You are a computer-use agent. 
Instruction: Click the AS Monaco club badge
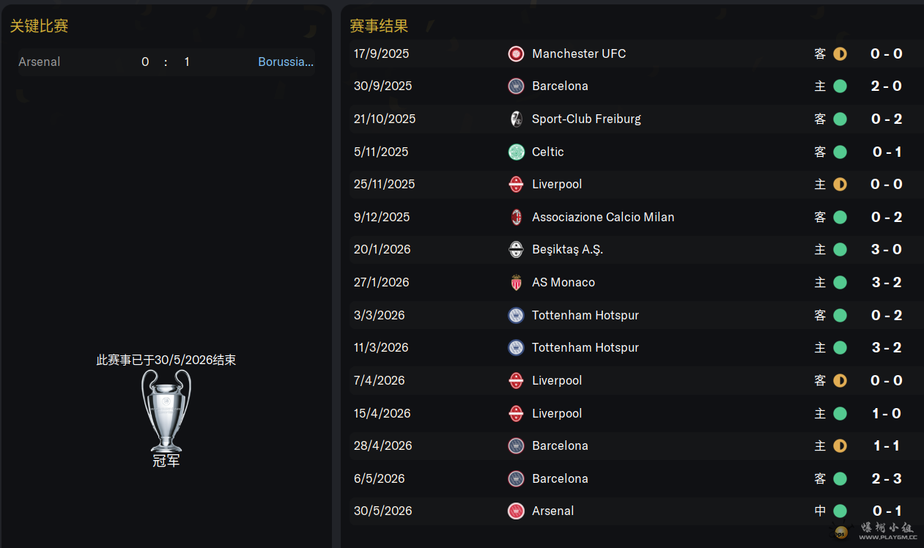(x=516, y=282)
